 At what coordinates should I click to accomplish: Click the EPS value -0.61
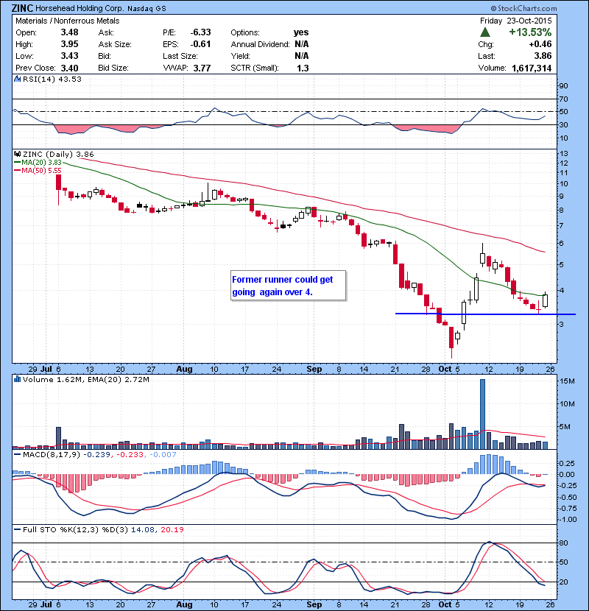click(201, 44)
